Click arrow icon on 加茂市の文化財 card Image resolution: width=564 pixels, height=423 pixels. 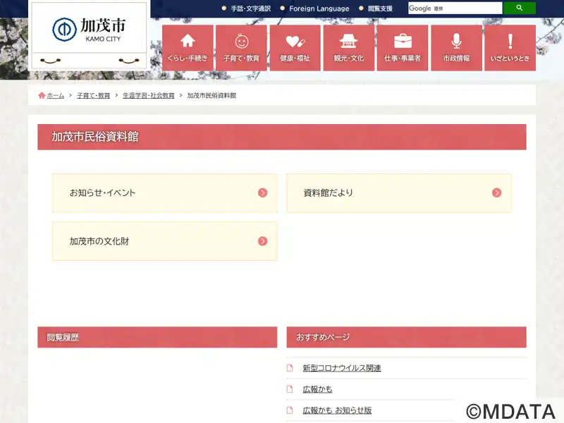point(262,241)
